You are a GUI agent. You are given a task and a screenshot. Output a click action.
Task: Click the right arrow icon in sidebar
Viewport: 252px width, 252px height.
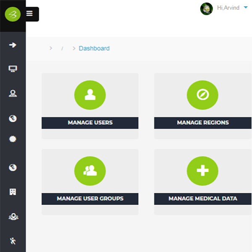pyautogui.click(x=13, y=45)
